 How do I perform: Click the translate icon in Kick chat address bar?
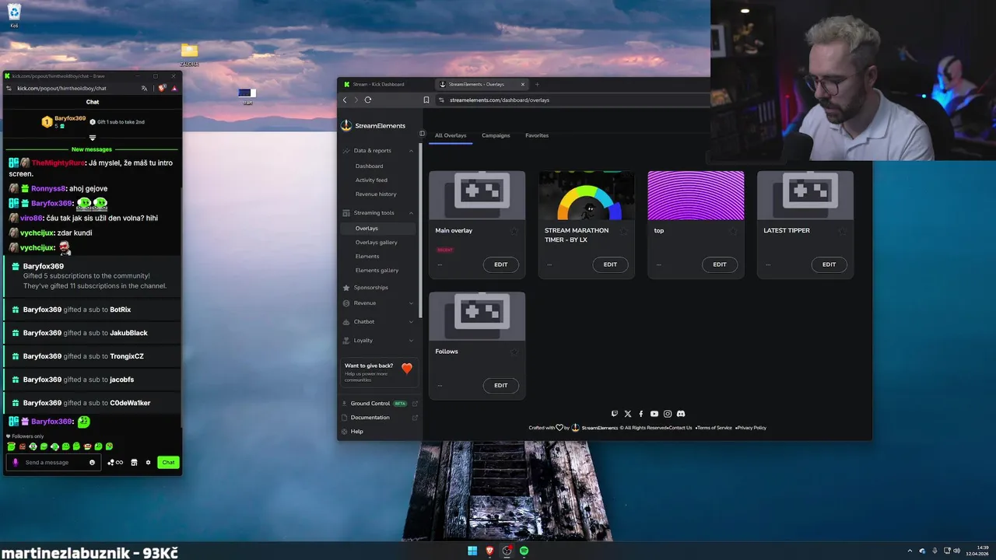point(144,88)
